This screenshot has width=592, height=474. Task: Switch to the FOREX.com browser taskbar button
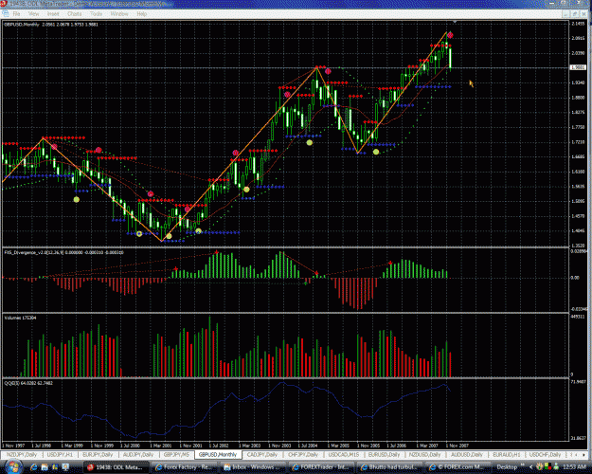pos(457,467)
